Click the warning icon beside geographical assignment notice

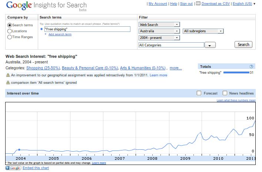[8, 75]
